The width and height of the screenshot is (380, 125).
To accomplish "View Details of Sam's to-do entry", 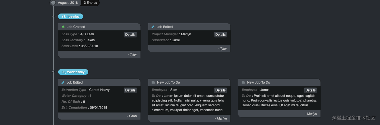I will (220, 90).
